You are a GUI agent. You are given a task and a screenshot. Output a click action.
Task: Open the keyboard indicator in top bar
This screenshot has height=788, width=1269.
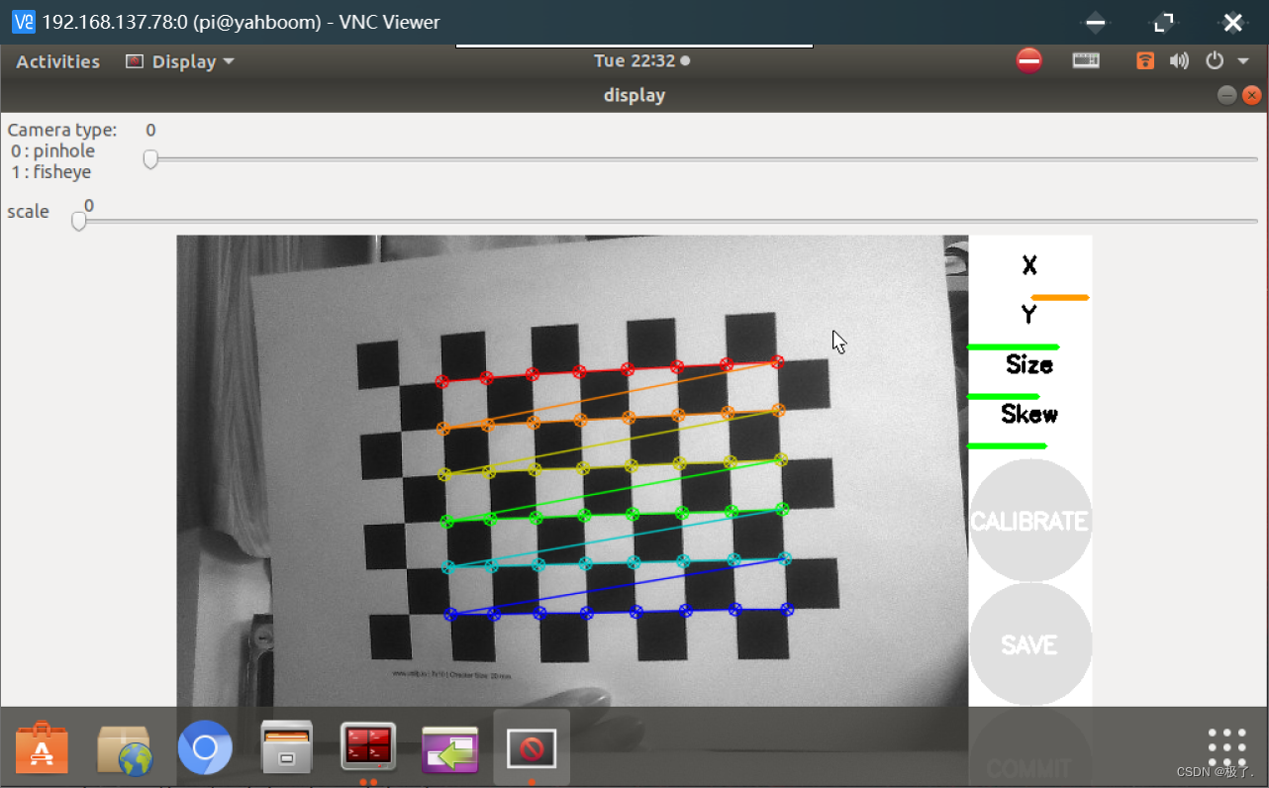coord(1086,61)
